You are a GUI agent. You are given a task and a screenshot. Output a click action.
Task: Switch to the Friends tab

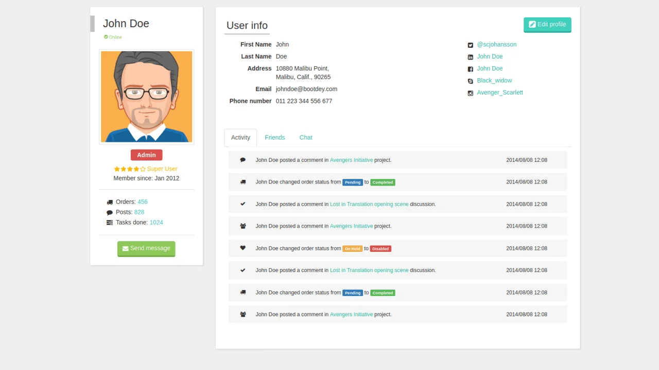coord(274,137)
